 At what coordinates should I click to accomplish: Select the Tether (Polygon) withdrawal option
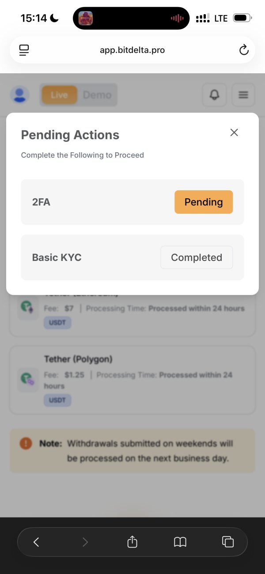tap(132, 380)
